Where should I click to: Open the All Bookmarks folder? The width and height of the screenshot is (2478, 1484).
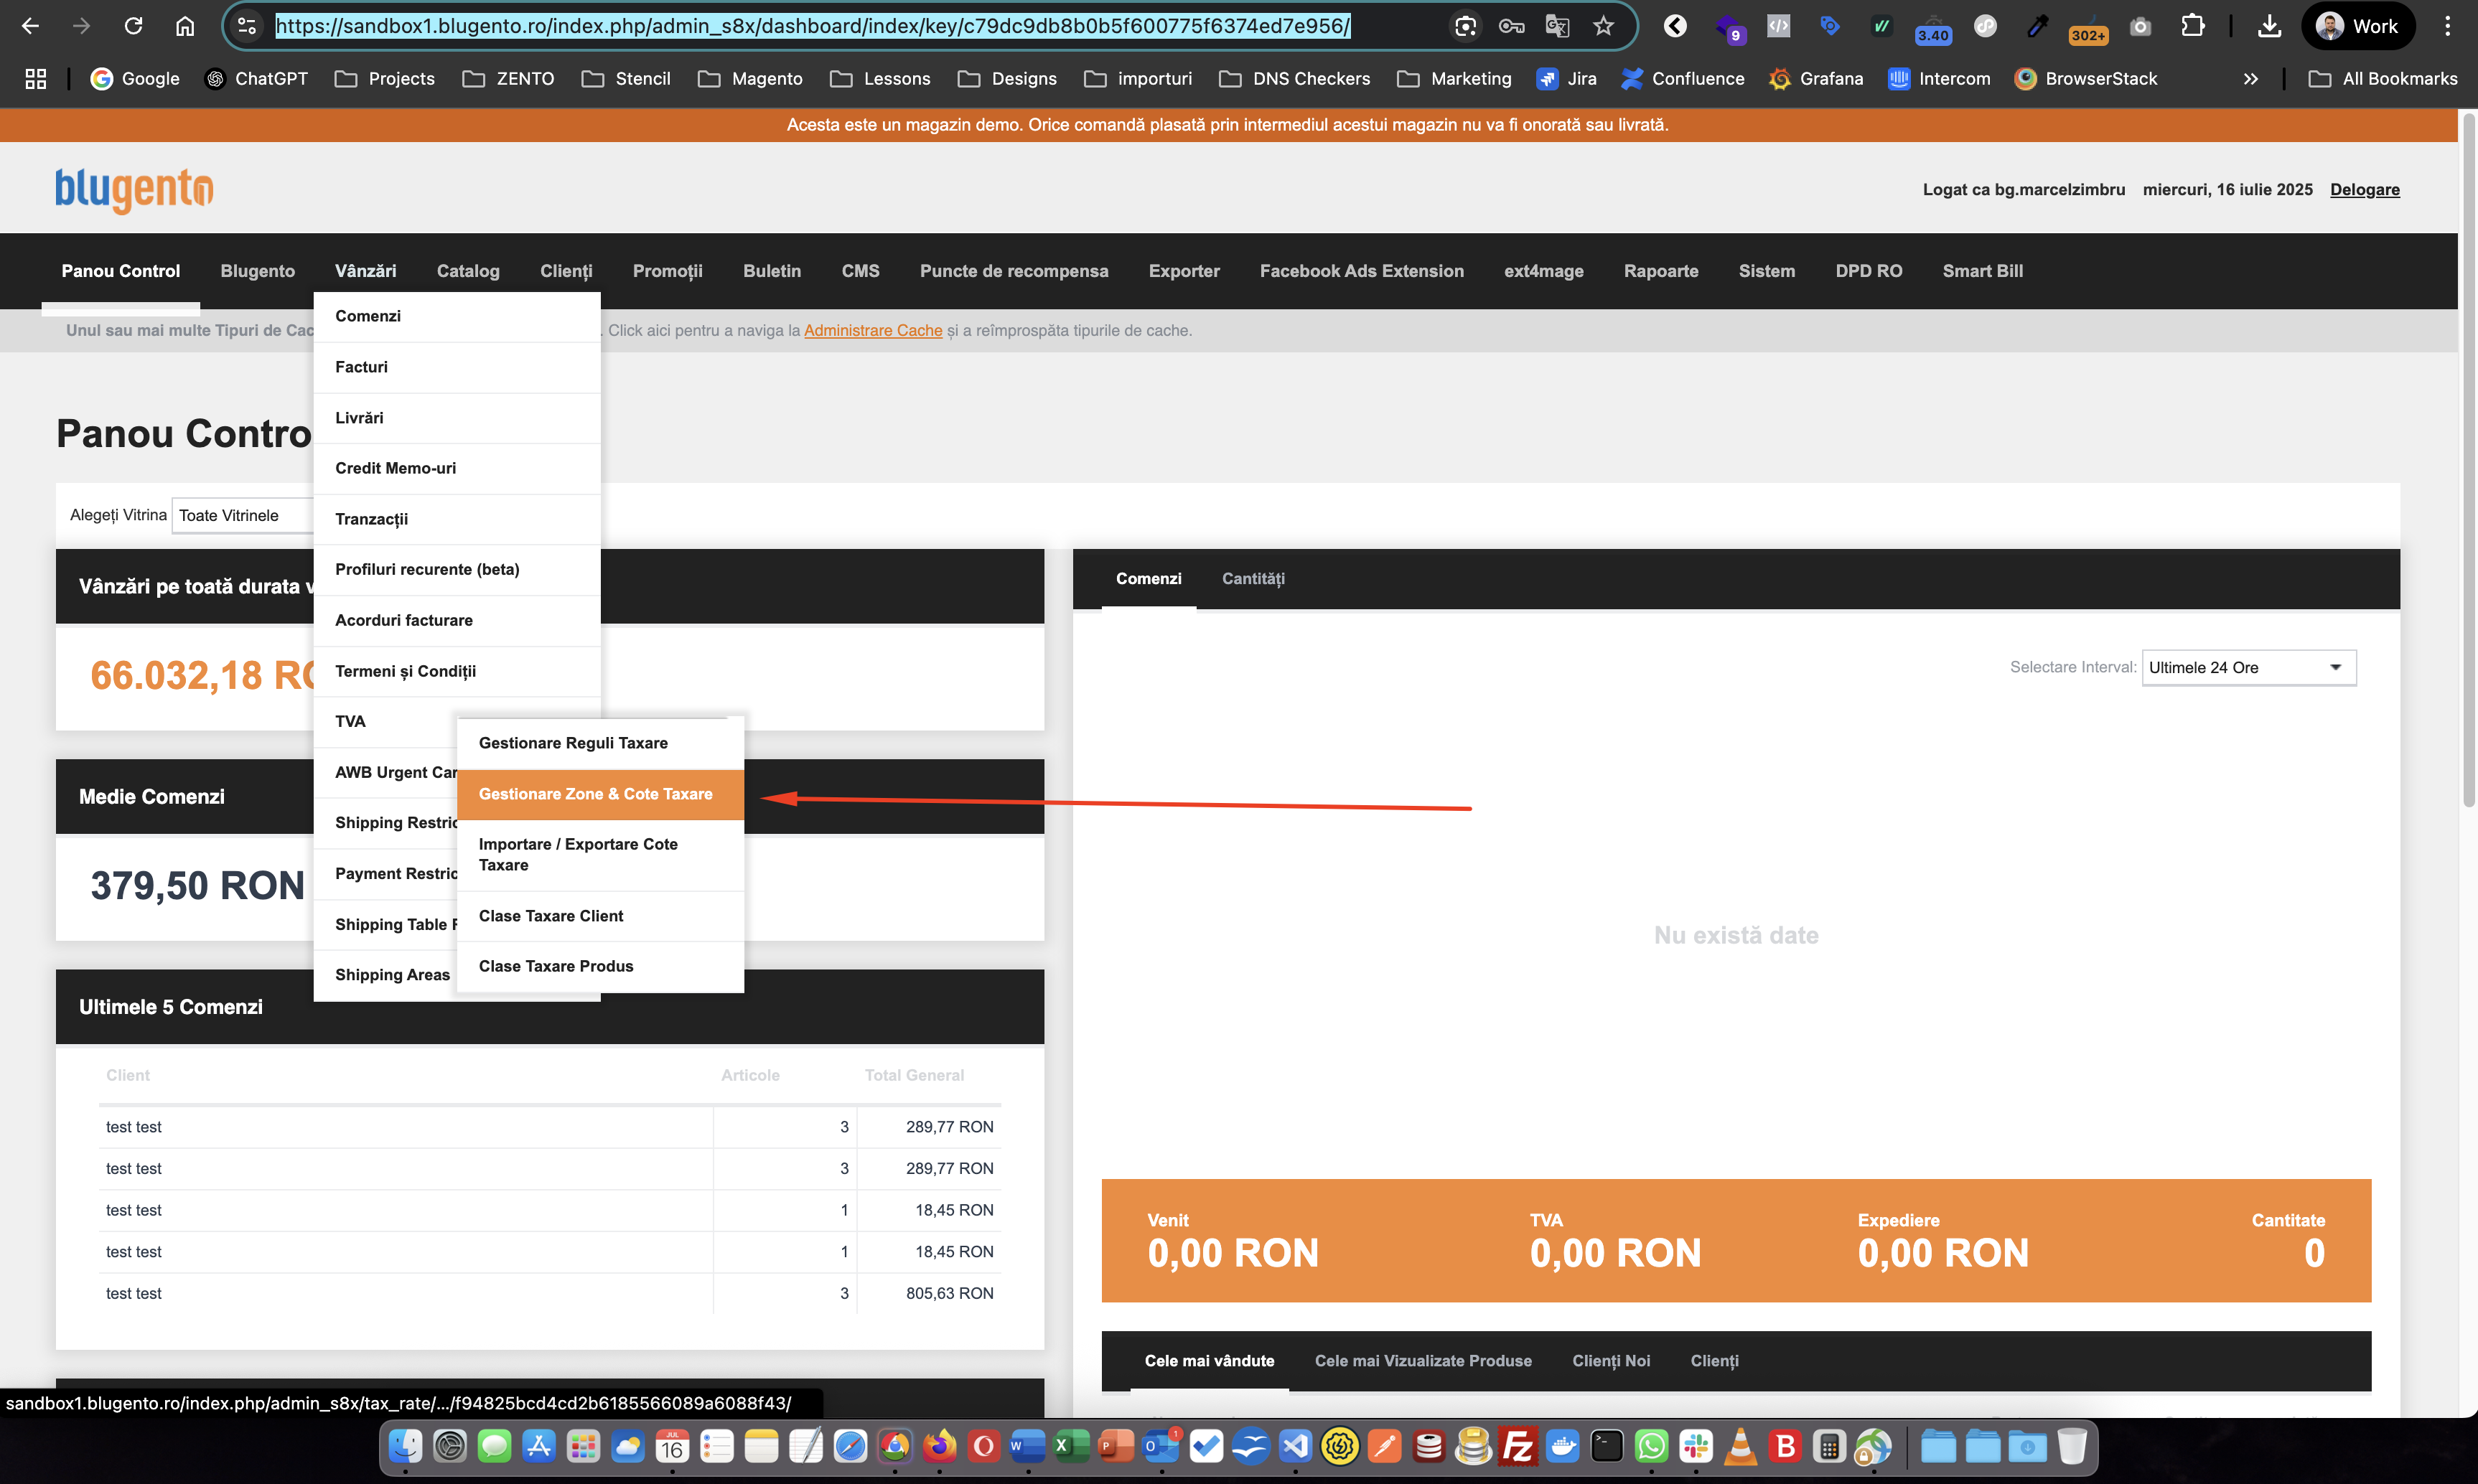pyautogui.click(x=2382, y=78)
